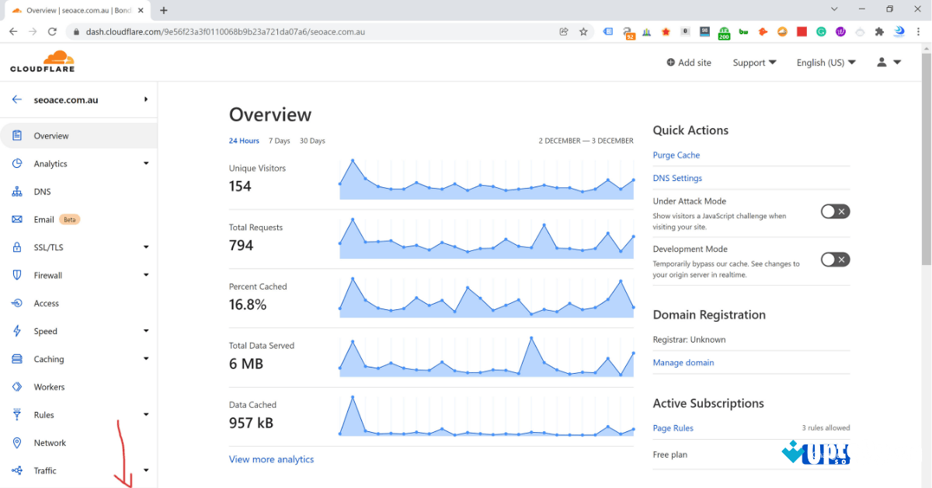Click the Purge Cache link

tap(676, 155)
